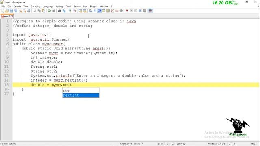260x146 pixels.
Task: Choose 'nextInt' from the autocomplete list
Action: coord(81,95)
